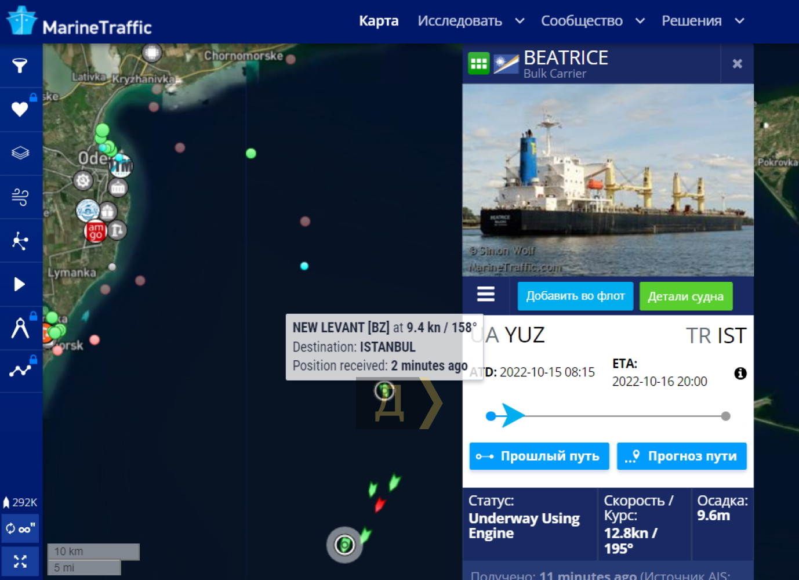
Task: Toggle auto-refresh infinity button
Action: [20, 528]
